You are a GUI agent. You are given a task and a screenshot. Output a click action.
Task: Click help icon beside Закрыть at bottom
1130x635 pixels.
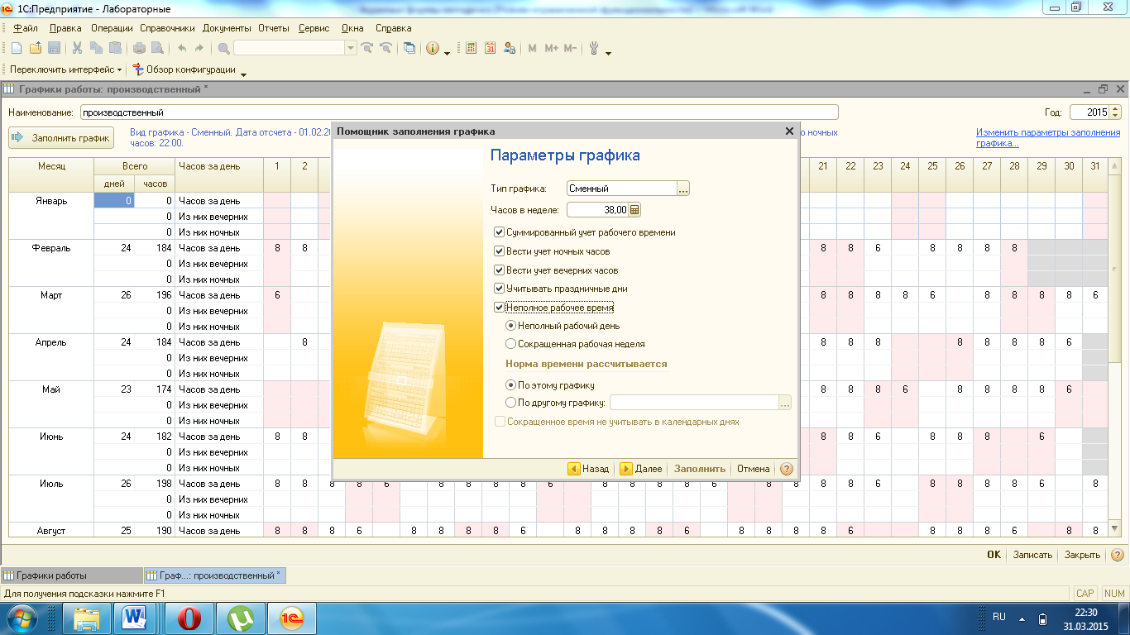tap(1117, 555)
